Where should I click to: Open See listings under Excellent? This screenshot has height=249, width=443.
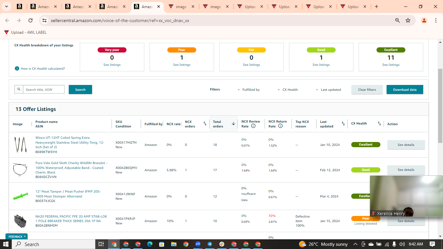(x=391, y=65)
